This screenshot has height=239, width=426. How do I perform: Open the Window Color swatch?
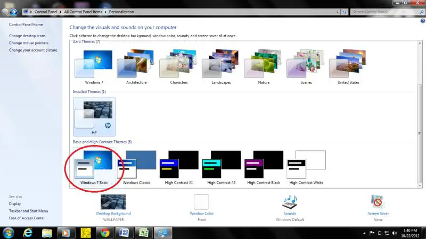[201, 202]
